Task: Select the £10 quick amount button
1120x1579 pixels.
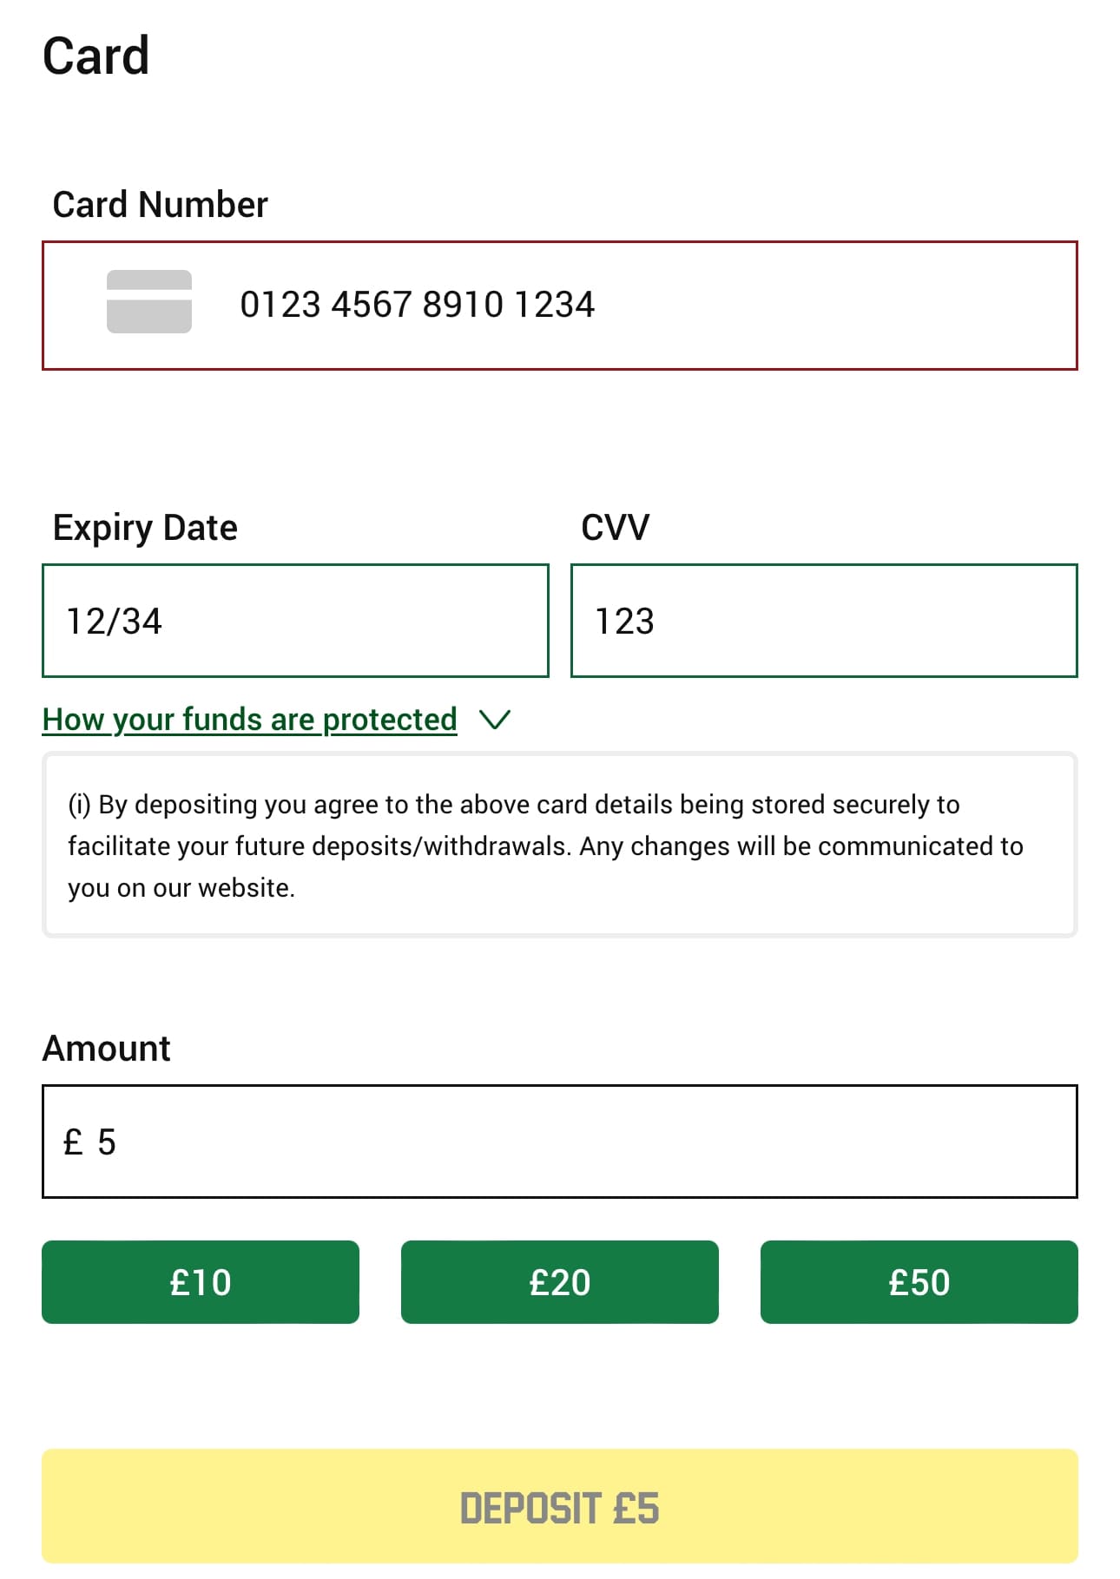Action: click(x=201, y=1282)
